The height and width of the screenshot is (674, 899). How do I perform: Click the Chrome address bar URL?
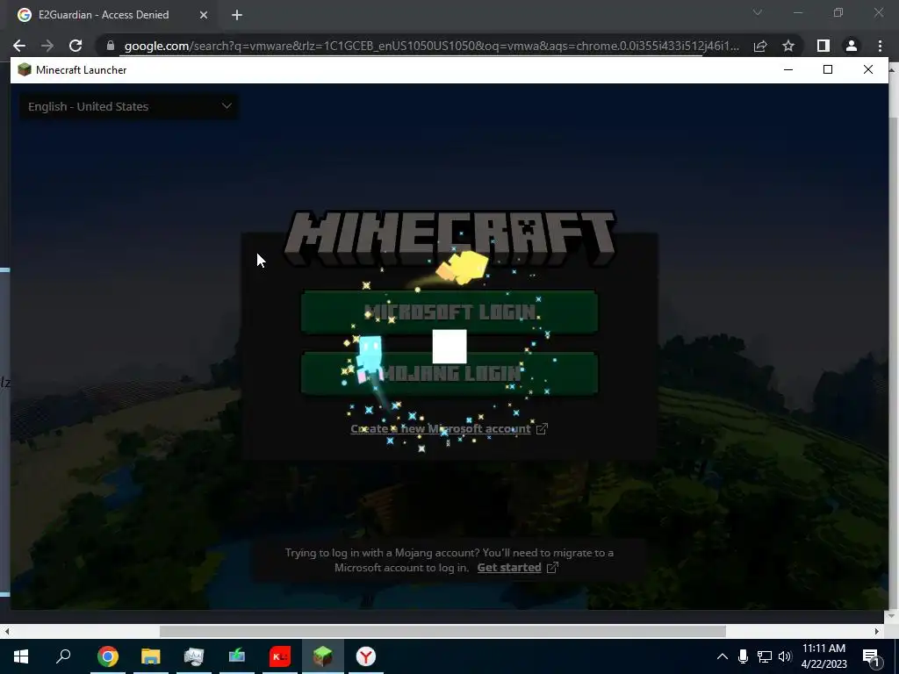tap(431, 46)
